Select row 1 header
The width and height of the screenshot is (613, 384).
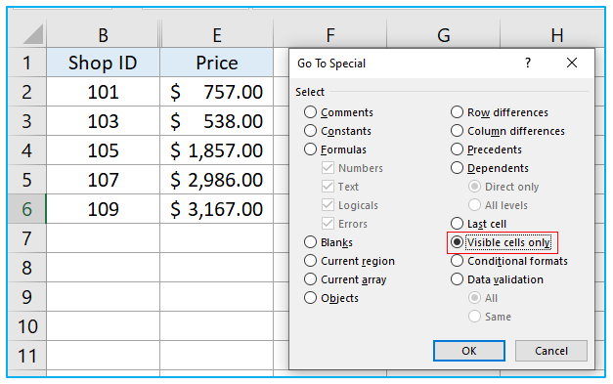pos(26,63)
